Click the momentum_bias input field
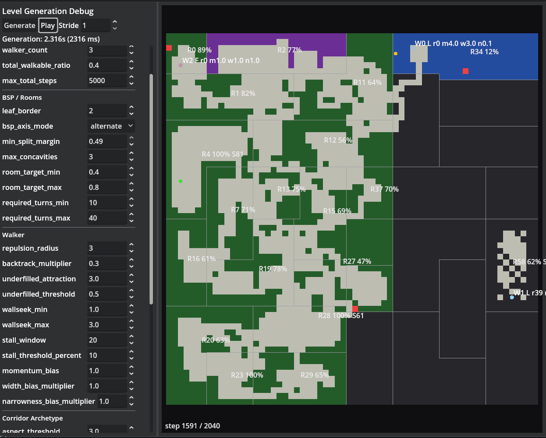546x438 pixels. click(107, 371)
